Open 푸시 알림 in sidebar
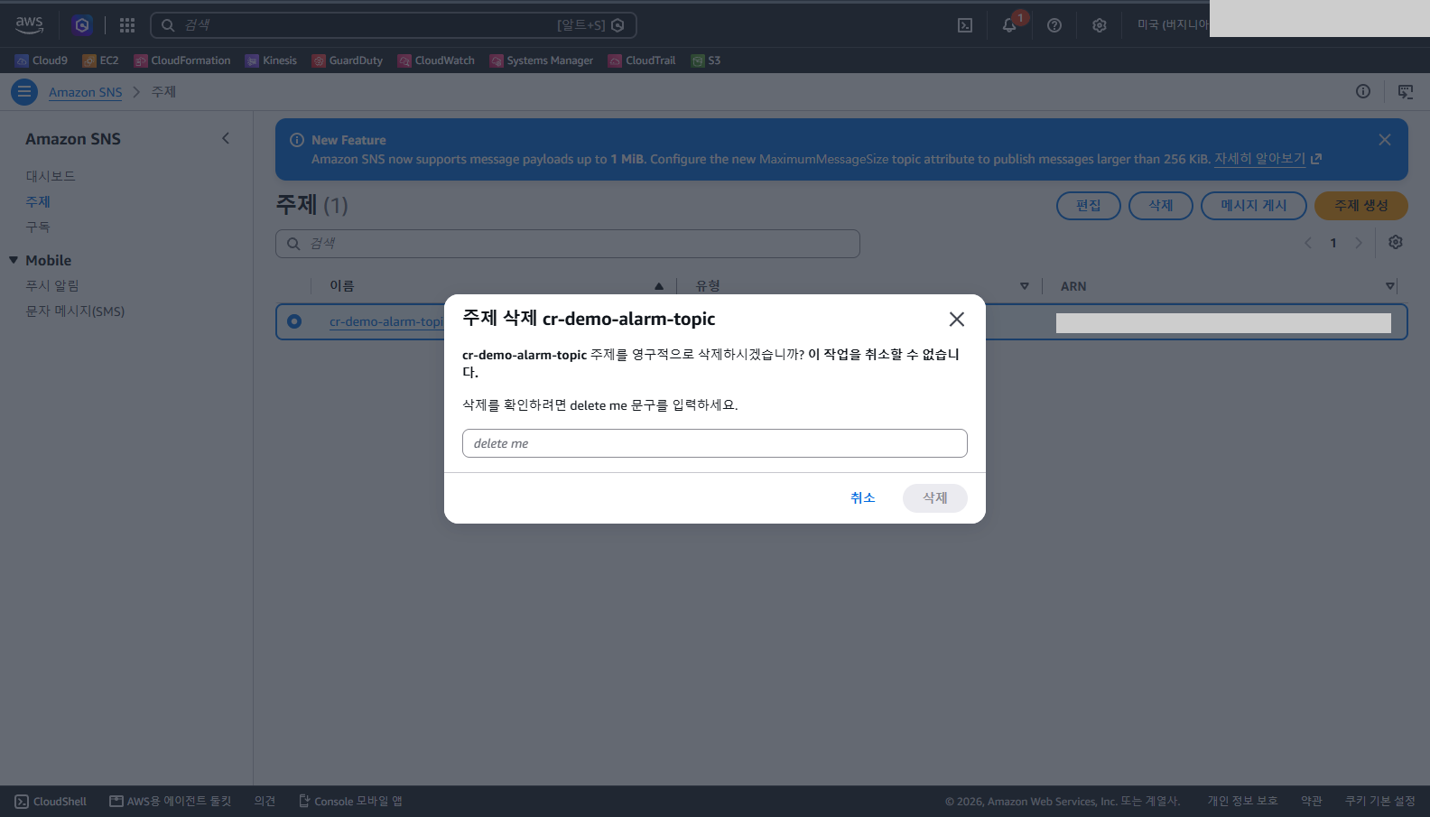 click(x=52, y=285)
